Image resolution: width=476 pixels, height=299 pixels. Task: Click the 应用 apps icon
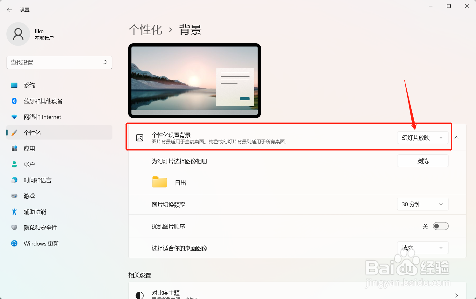[x=14, y=148]
